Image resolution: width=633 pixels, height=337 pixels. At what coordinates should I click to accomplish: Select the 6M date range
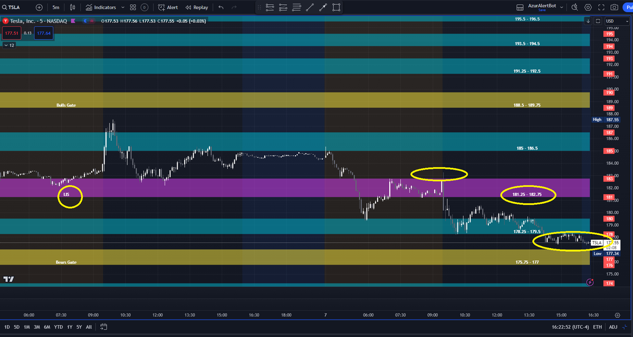pyautogui.click(x=47, y=327)
